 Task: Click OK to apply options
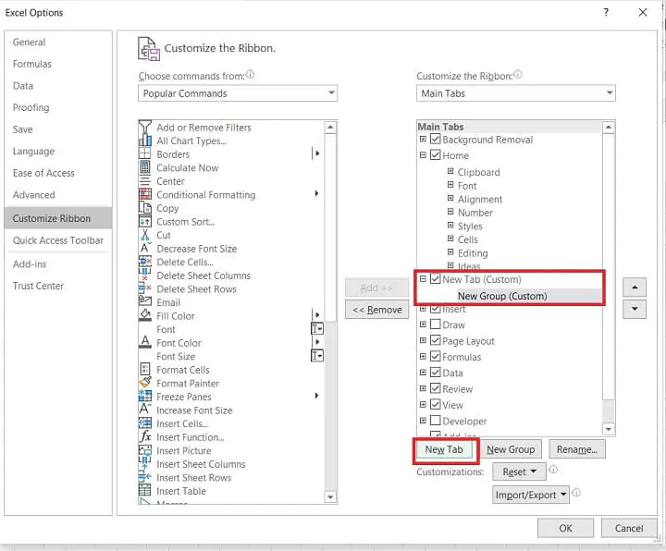pos(565,528)
